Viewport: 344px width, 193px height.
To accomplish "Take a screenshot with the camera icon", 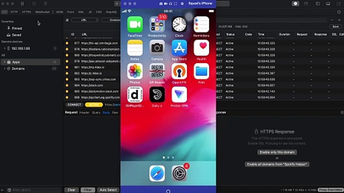I will click(161, 4).
